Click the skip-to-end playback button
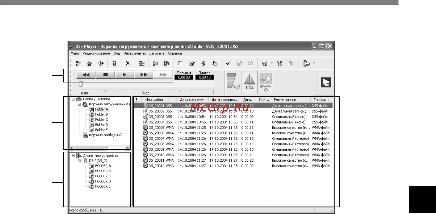Image resolution: width=436 pixels, height=214 pixels. click(162, 75)
